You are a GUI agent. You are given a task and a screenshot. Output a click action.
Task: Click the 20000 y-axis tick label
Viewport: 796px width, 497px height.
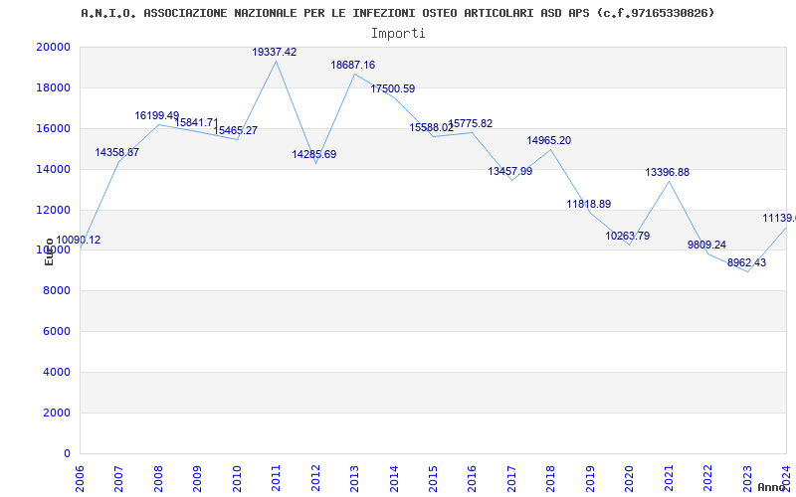click(x=54, y=47)
